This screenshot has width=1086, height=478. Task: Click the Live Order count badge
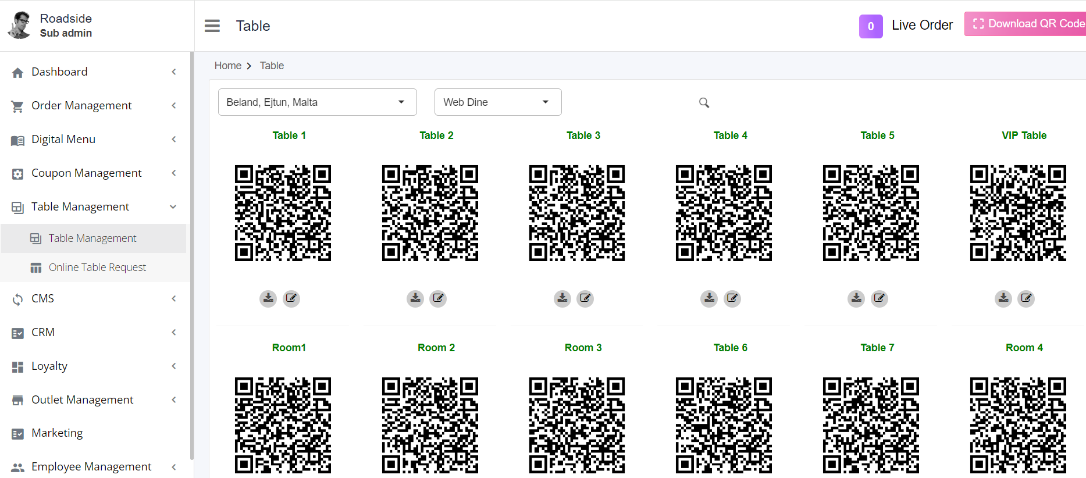(870, 26)
